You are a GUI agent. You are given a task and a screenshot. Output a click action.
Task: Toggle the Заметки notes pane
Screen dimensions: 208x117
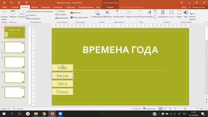(136, 109)
